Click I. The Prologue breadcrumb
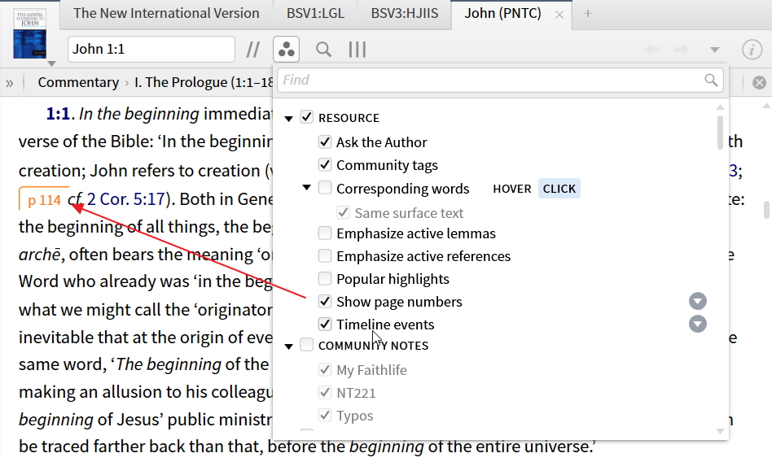Image resolution: width=772 pixels, height=462 pixels. [x=204, y=82]
